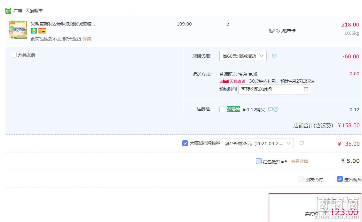The height and width of the screenshot is (222, 362).
Task: Expand the 店铺优惠 省60元 dropdown
Action: click(243, 56)
